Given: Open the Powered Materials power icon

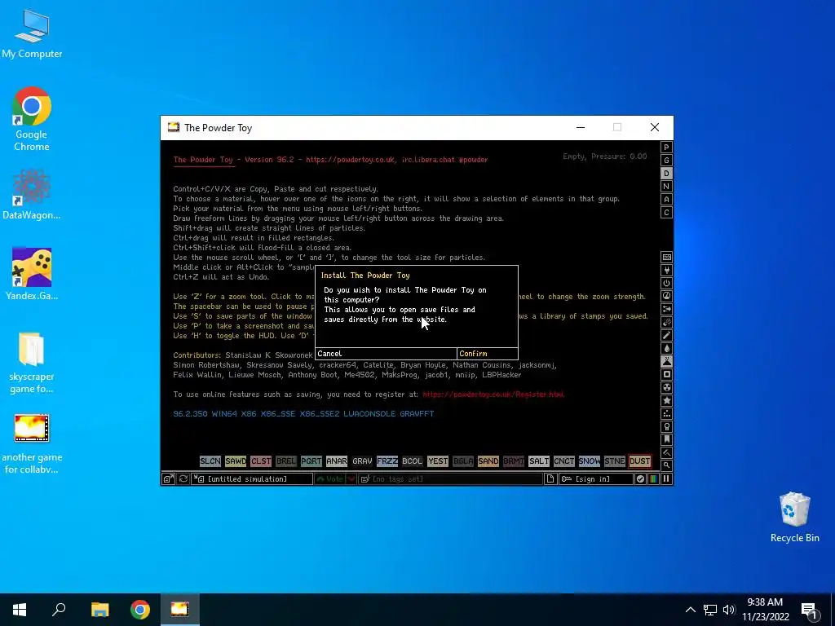Looking at the screenshot, I should (667, 283).
